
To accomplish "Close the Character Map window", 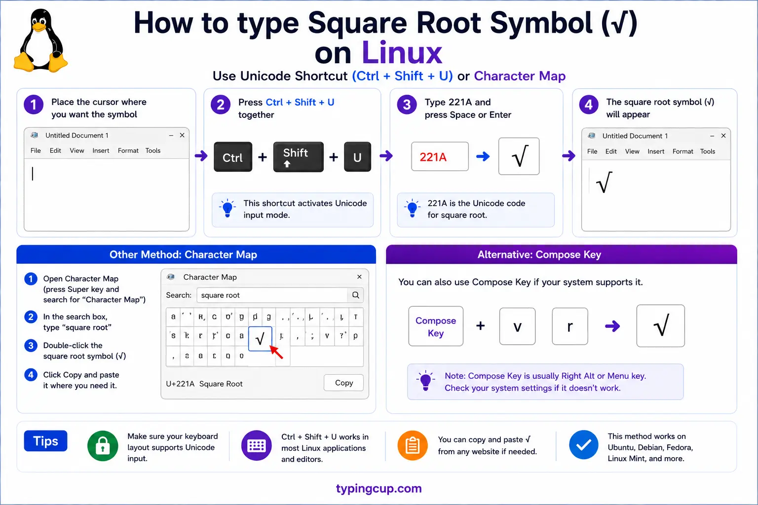I will tap(359, 277).
